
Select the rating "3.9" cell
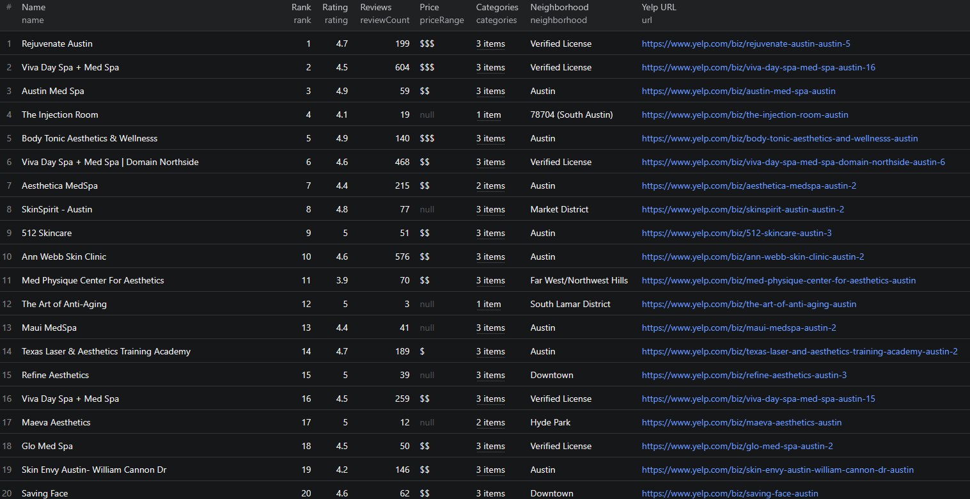[341, 280]
